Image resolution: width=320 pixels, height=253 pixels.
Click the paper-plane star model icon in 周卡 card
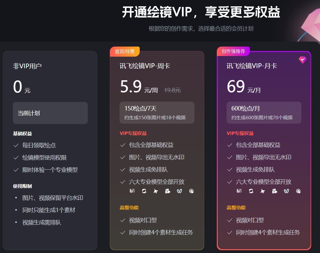click(x=156, y=191)
